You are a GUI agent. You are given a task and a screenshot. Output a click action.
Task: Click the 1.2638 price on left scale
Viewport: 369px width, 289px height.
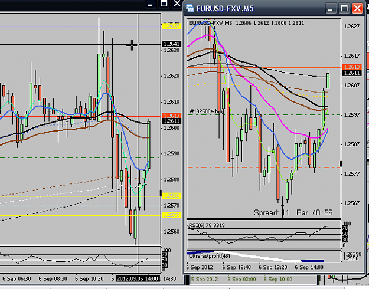click(x=171, y=50)
